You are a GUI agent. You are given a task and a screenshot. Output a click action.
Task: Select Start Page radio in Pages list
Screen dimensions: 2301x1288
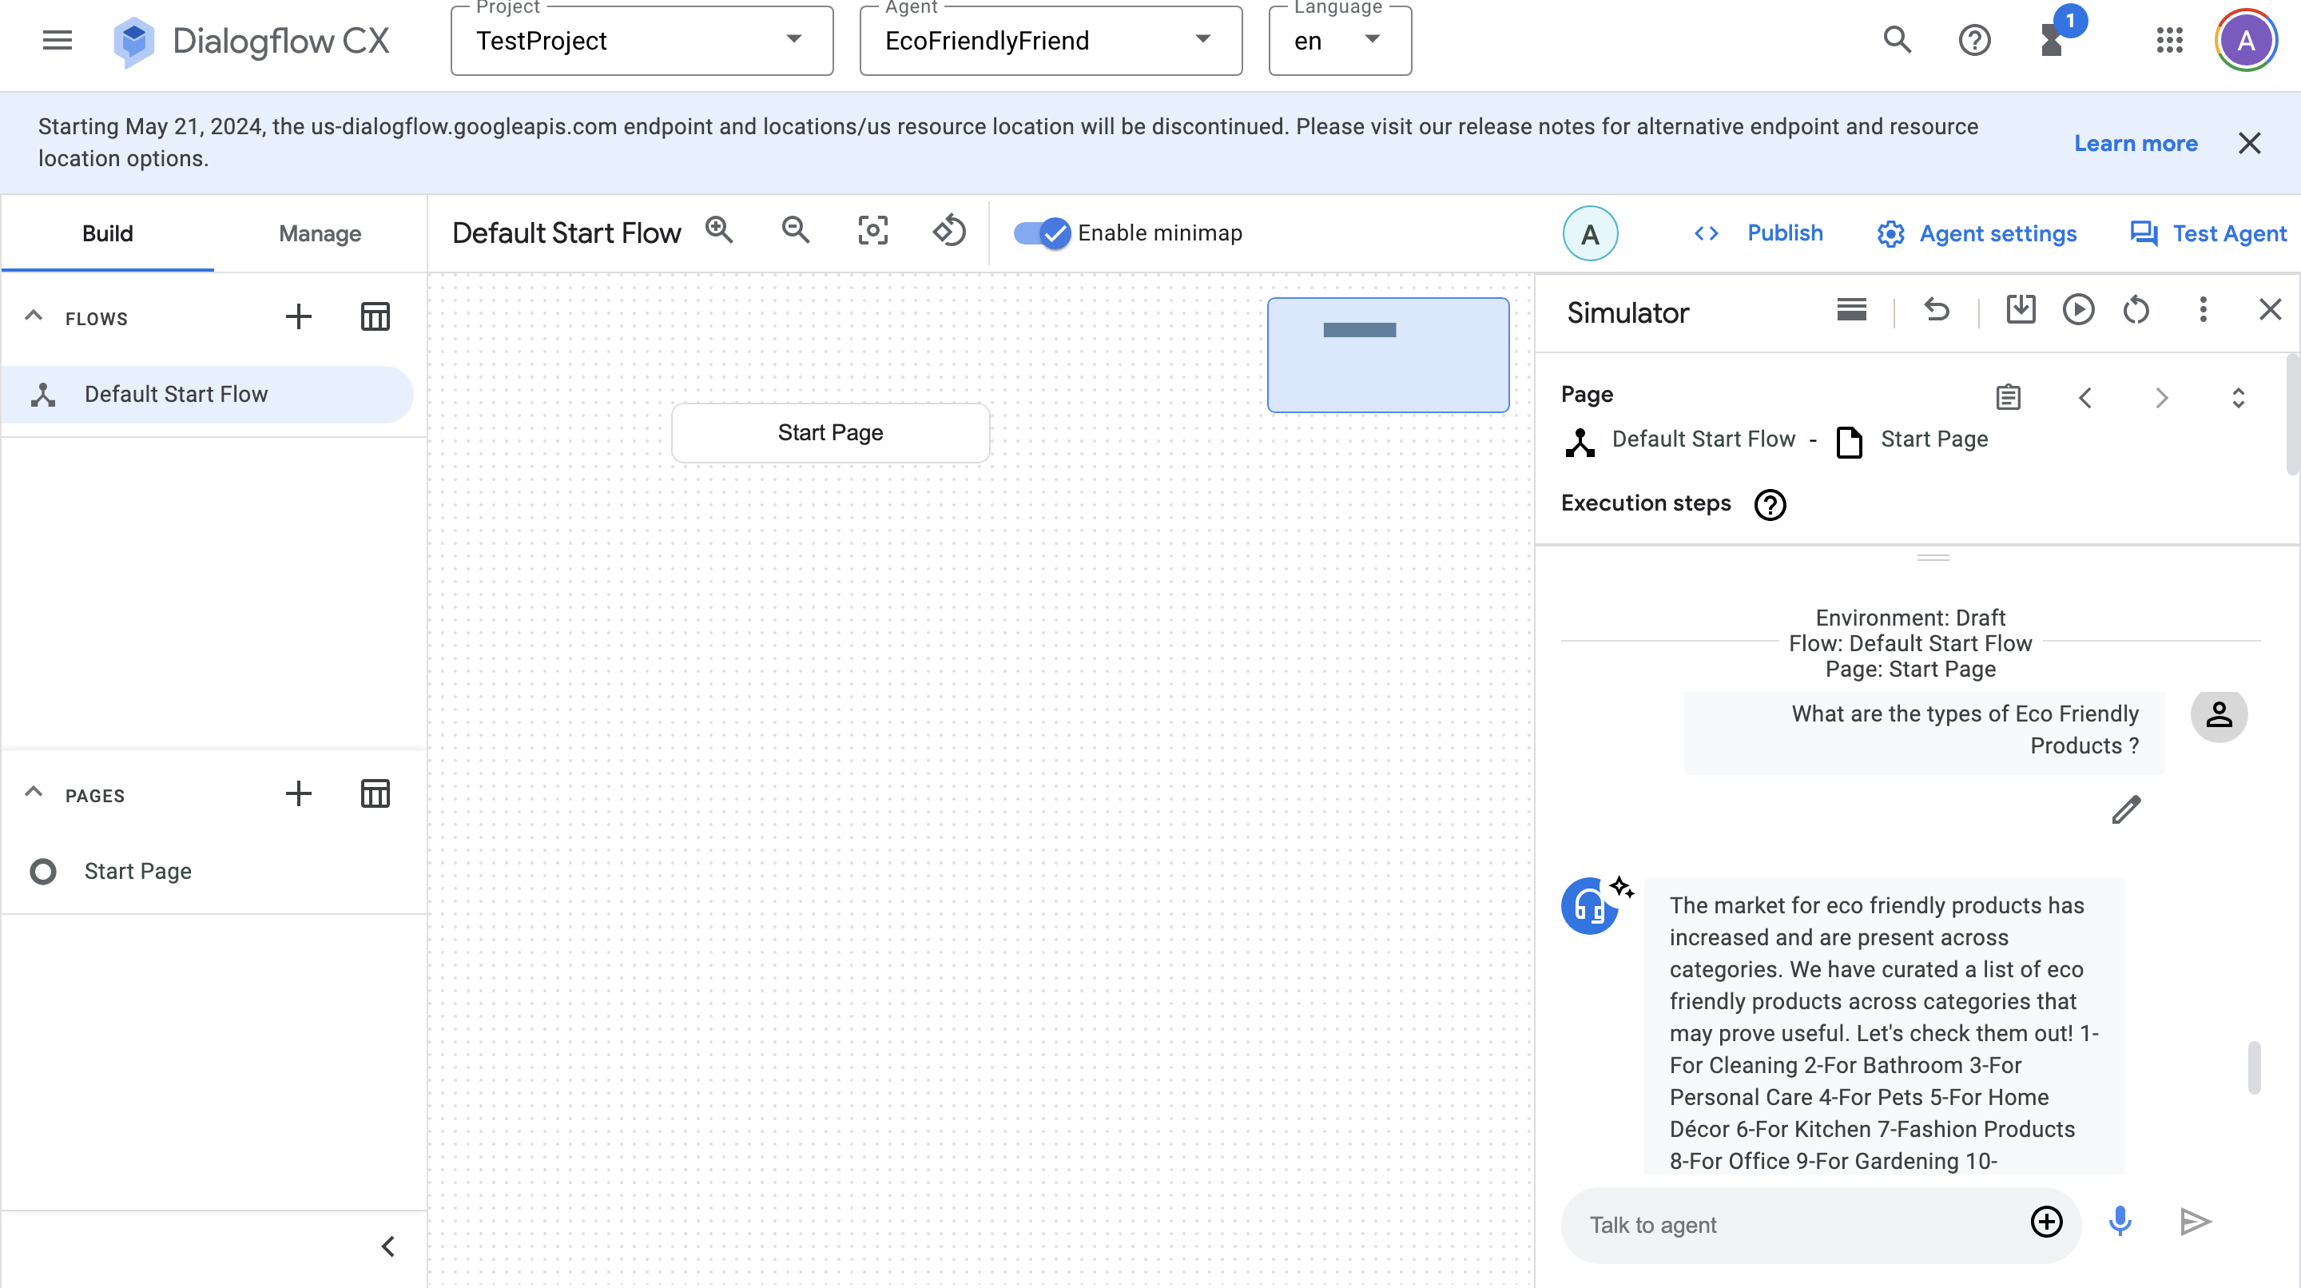(x=43, y=871)
